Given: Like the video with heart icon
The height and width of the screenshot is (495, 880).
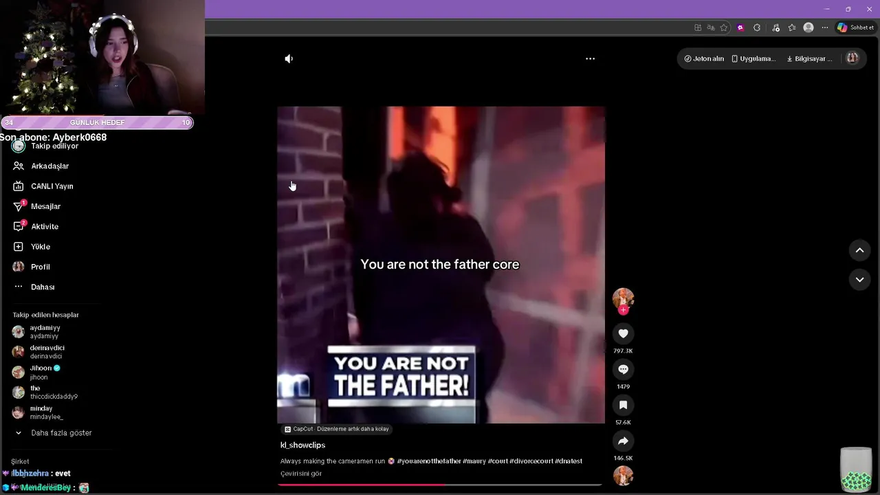Looking at the screenshot, I should (x=623, y=333).
